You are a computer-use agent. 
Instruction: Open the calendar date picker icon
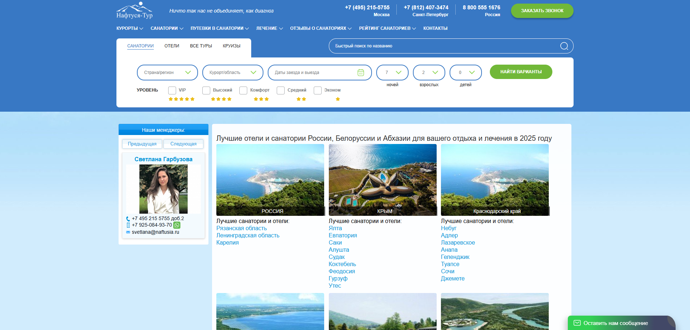361,73
